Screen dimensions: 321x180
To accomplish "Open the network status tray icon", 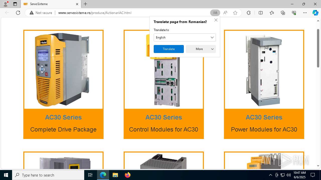I will [283, 175].
